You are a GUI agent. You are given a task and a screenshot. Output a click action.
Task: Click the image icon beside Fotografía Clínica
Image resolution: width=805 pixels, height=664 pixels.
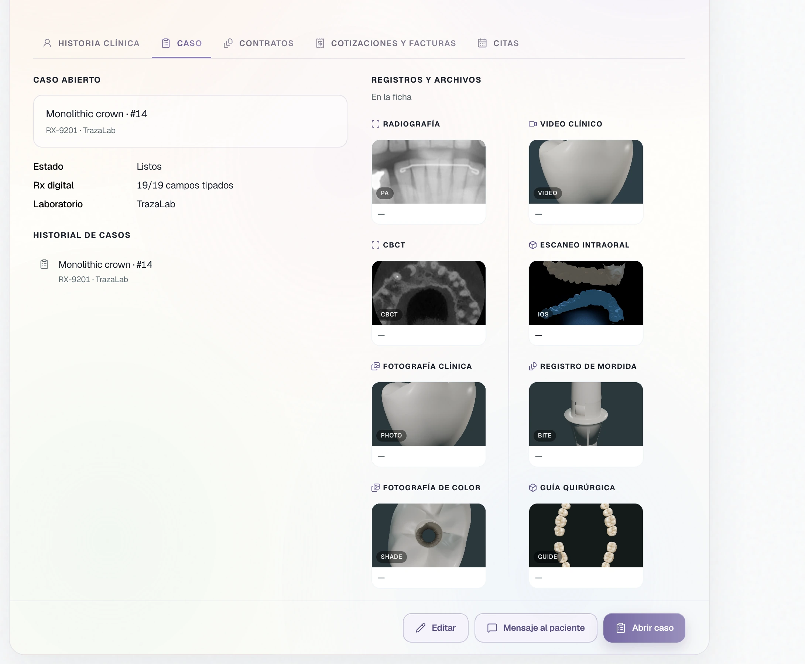tap(376, 366)
